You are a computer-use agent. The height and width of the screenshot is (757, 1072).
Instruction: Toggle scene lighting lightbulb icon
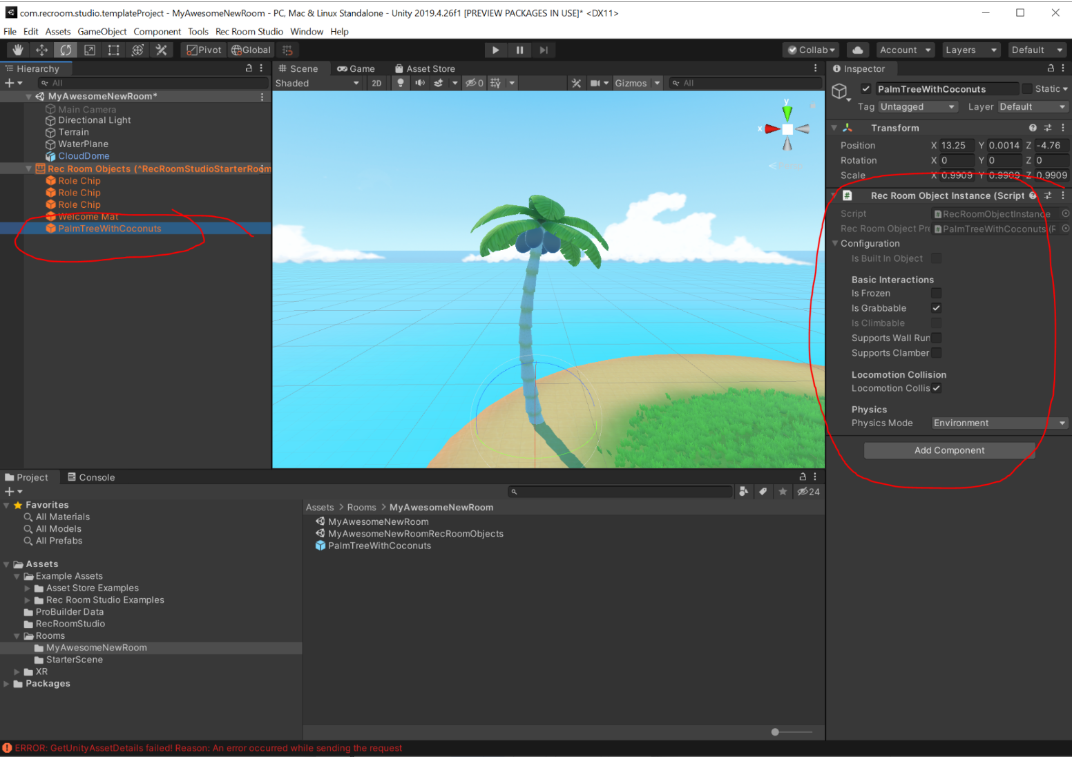click(400, 83)
